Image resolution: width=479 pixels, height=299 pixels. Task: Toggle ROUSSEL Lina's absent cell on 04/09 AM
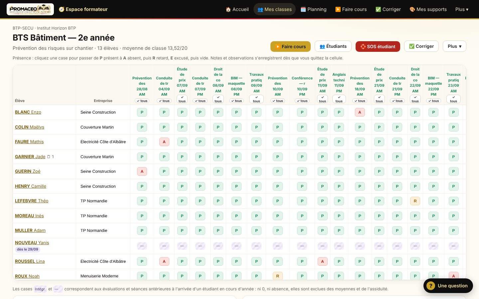pyautogui.click(x=164, y=261)
